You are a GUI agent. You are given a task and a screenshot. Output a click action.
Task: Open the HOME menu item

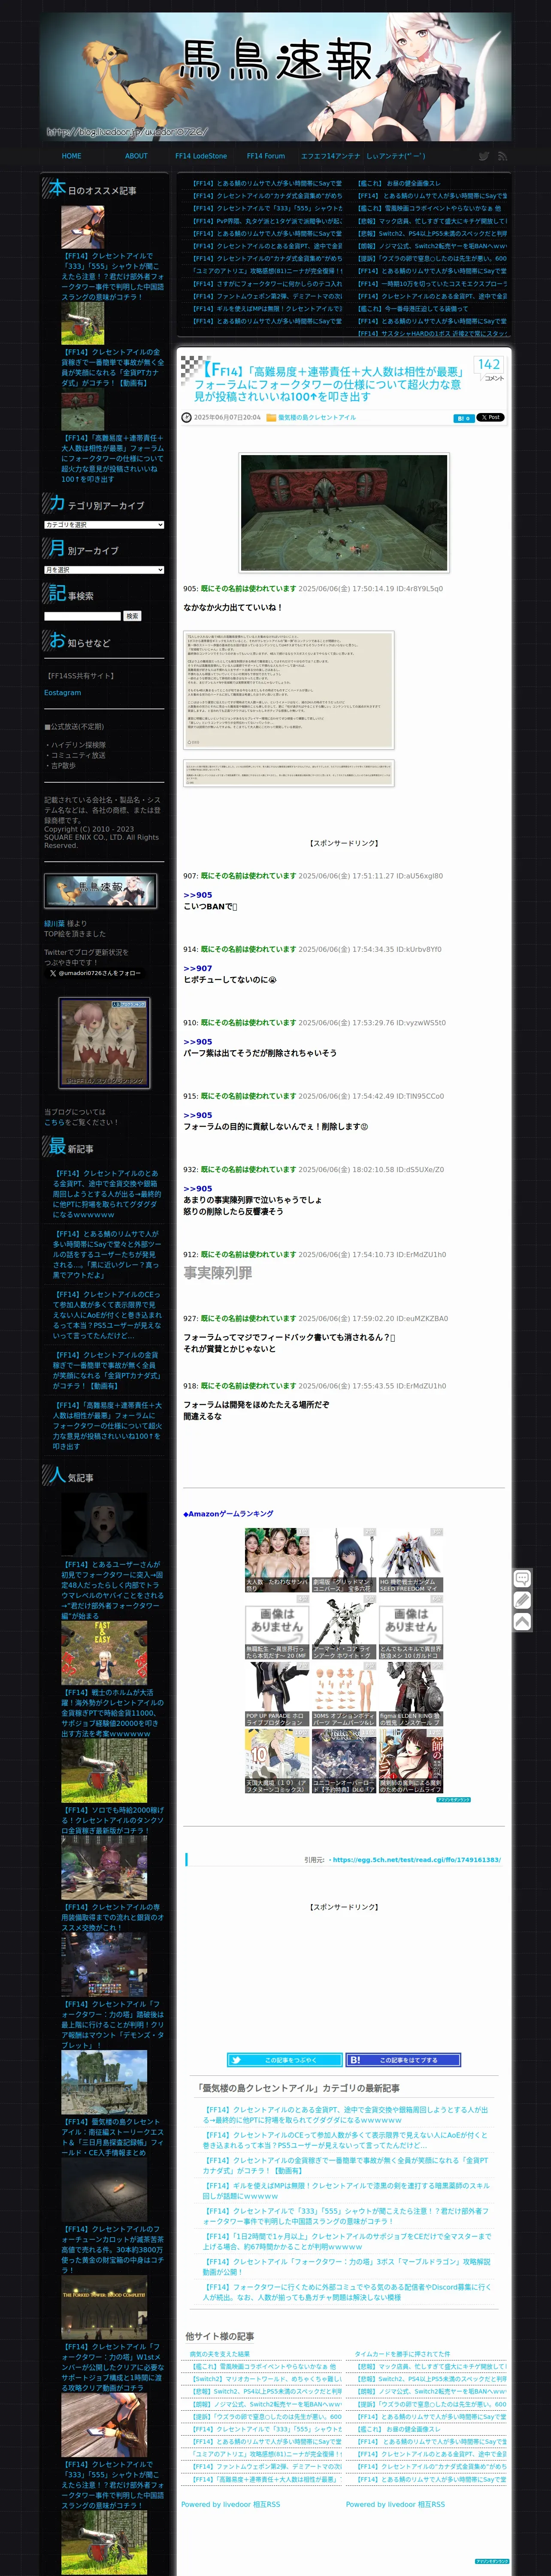click(x=72, y=156)
